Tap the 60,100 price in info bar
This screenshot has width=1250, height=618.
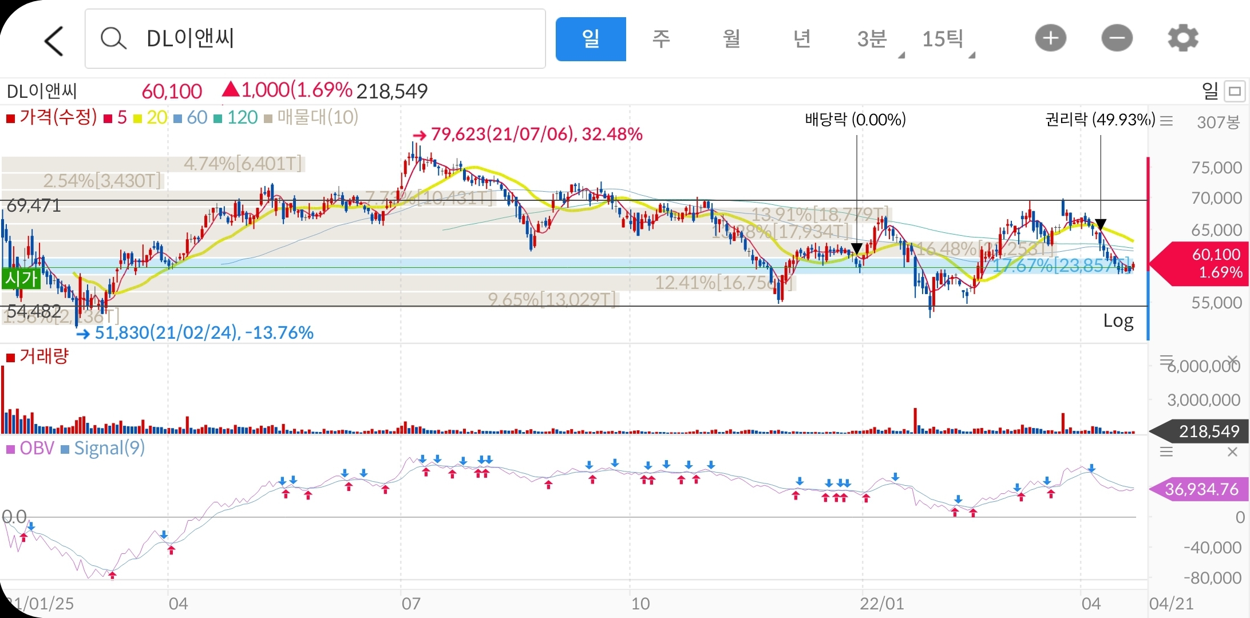tap(172, 92)
